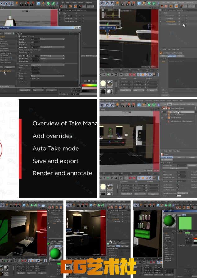
Task: Click Coordinate System icon in top-right countertop screenshot
Action: click(x=117, y=3)
